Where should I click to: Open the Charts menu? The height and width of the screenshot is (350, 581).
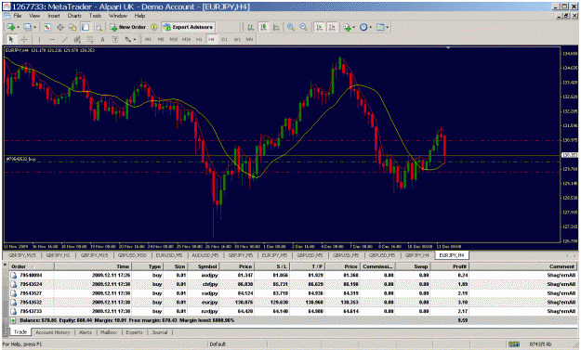(x=74, y=16)
